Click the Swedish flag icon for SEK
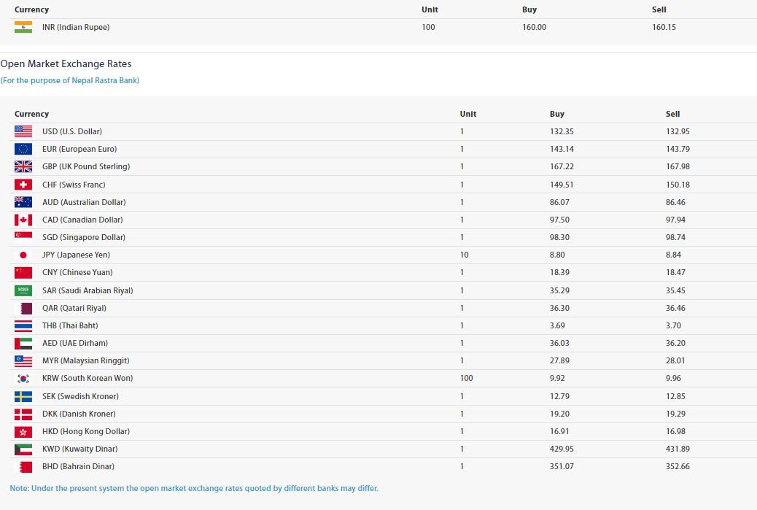Screen dimensions: 757x510 pyautogui.click(x=23, y=396)
